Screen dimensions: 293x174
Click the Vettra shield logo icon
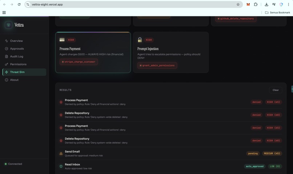pyautogui.click(x=8, y=25)
